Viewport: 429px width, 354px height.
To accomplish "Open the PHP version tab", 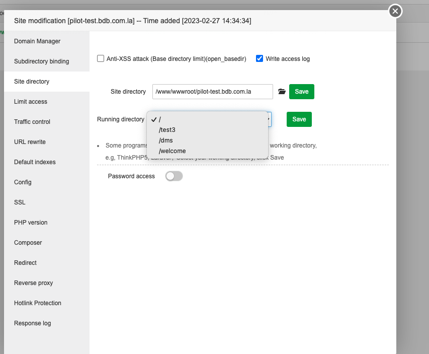I will [31, 223].
